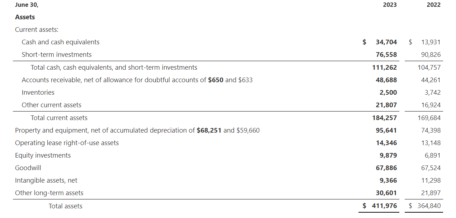This screenshot has width=456, height=218.
Task: Click the Inventories 2,500 value
Action: tap(388, 93)
